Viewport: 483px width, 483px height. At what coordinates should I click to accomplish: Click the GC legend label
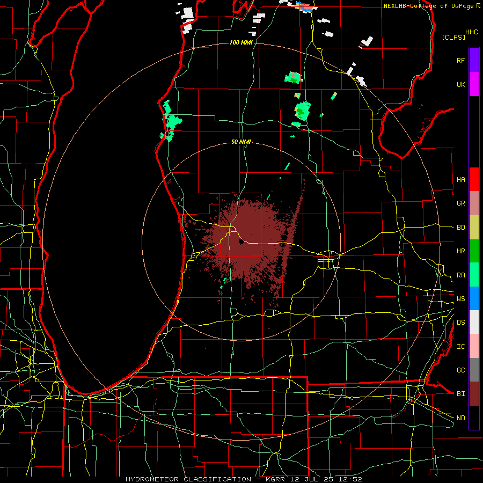(460, 370)
